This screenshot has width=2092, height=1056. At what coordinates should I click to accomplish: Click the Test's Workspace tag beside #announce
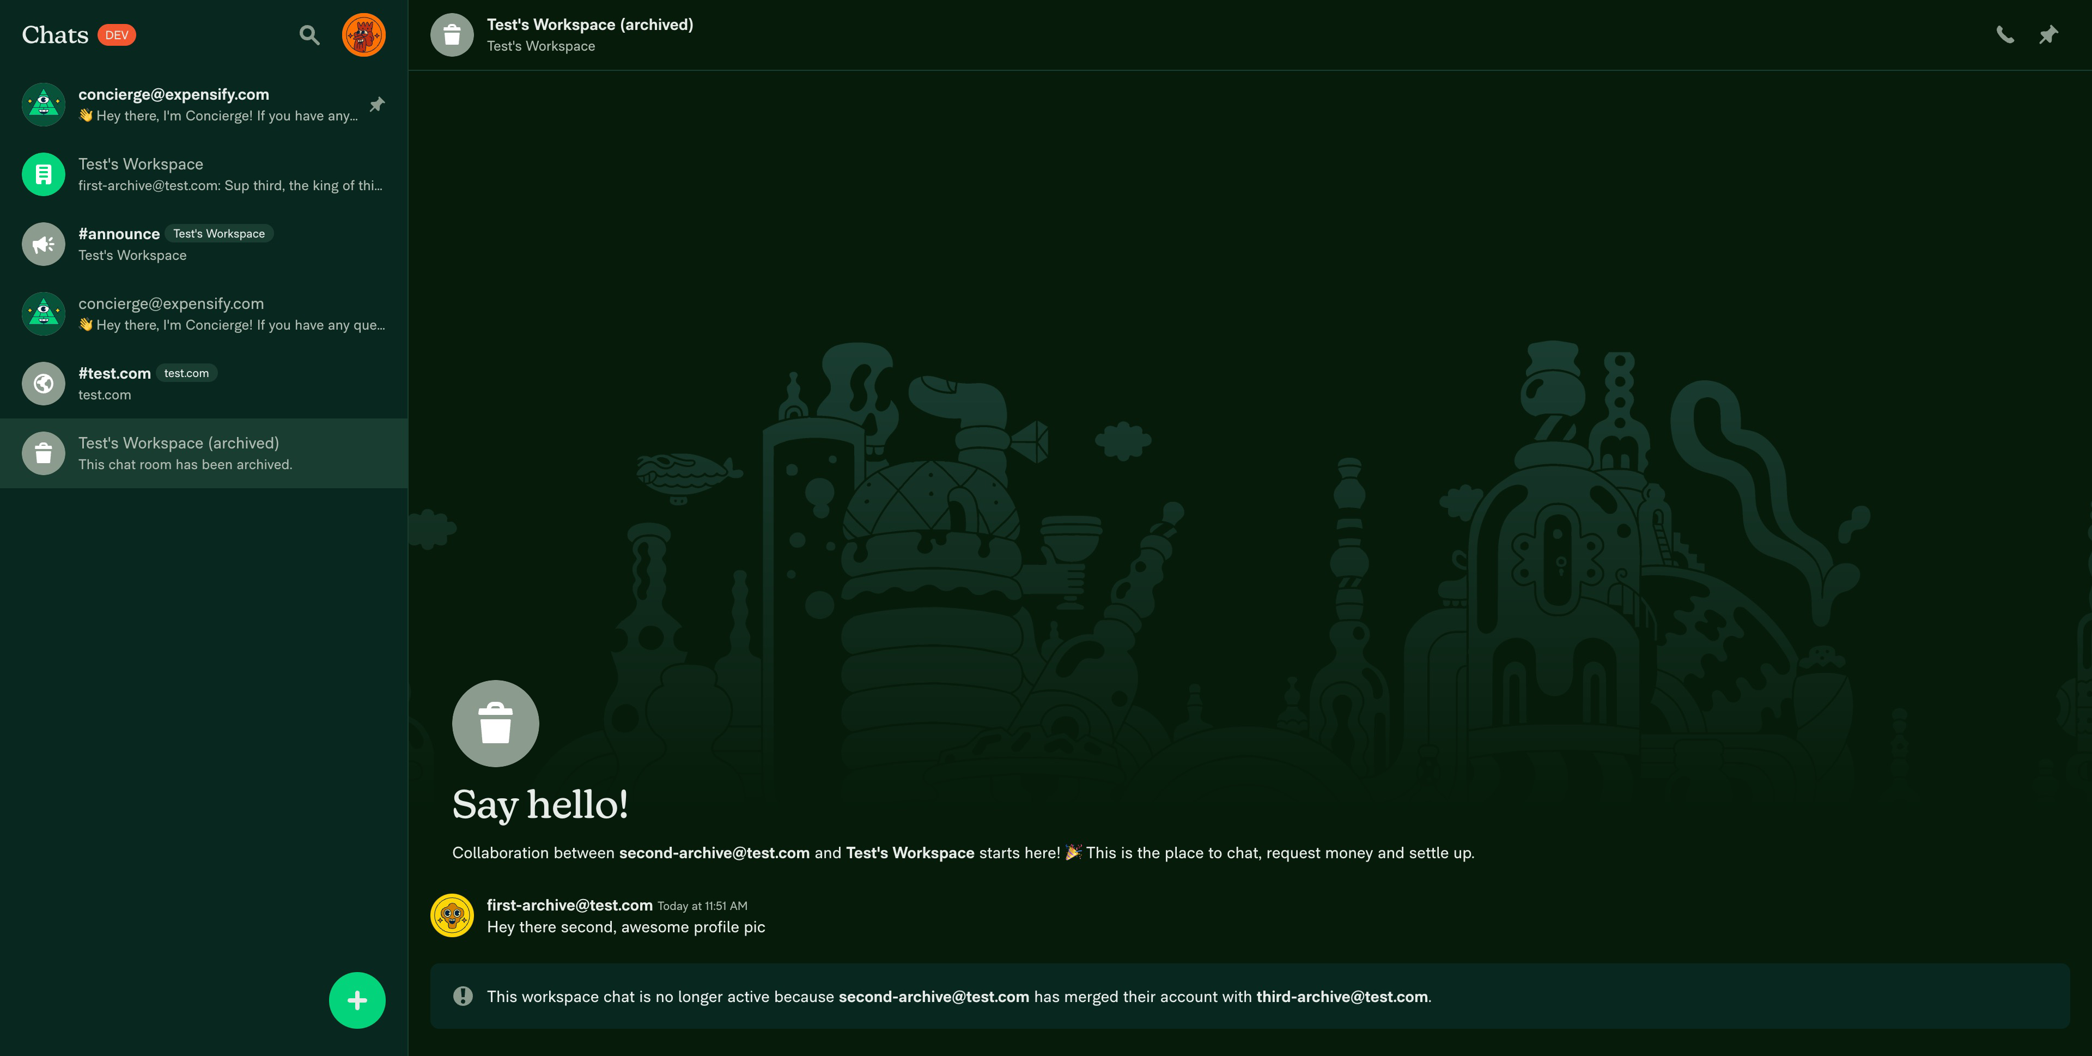pos(219,234)
